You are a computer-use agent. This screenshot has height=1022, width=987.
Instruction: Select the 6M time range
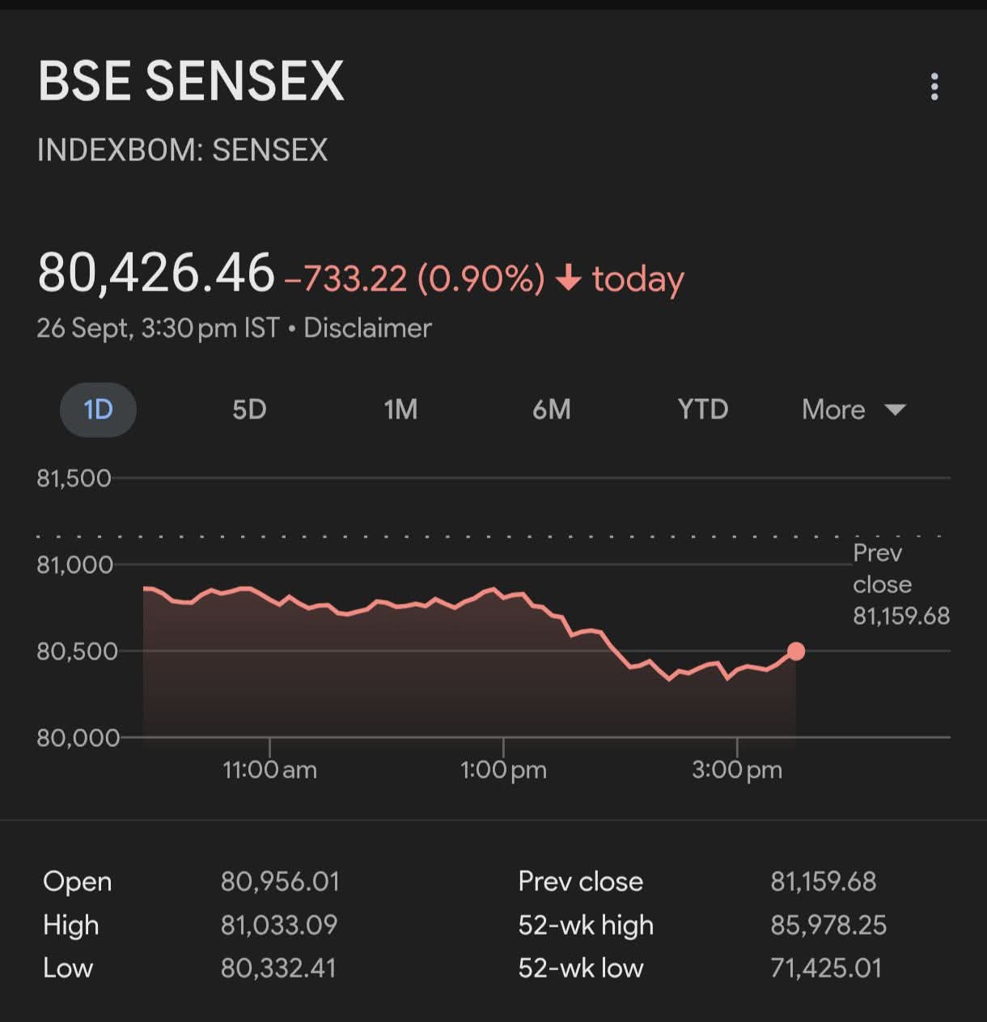pyautogui.click(x=552, y=409)
